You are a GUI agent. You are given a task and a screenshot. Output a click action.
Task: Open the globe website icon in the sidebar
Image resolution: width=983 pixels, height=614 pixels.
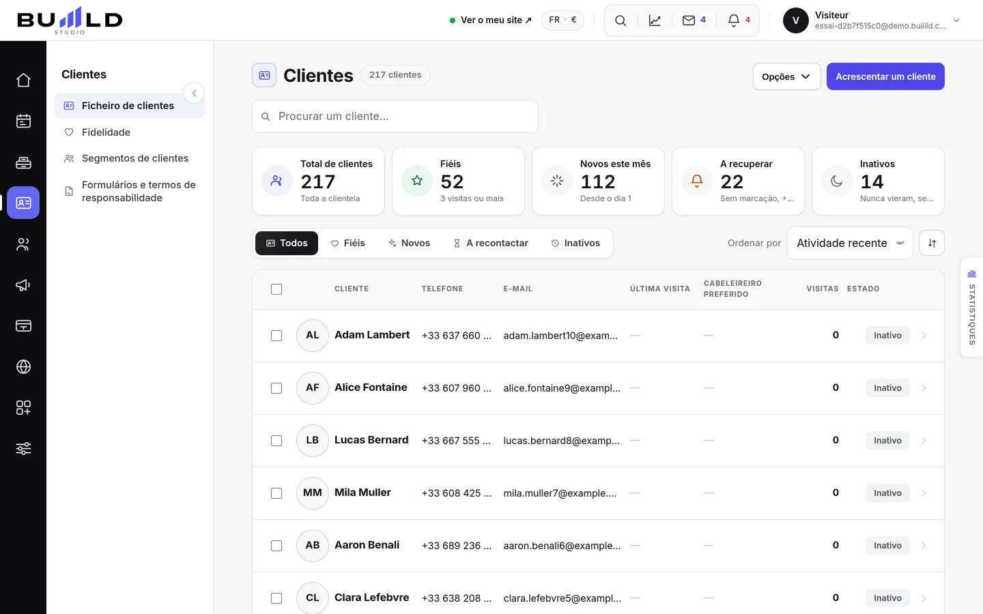pos(23,366)
